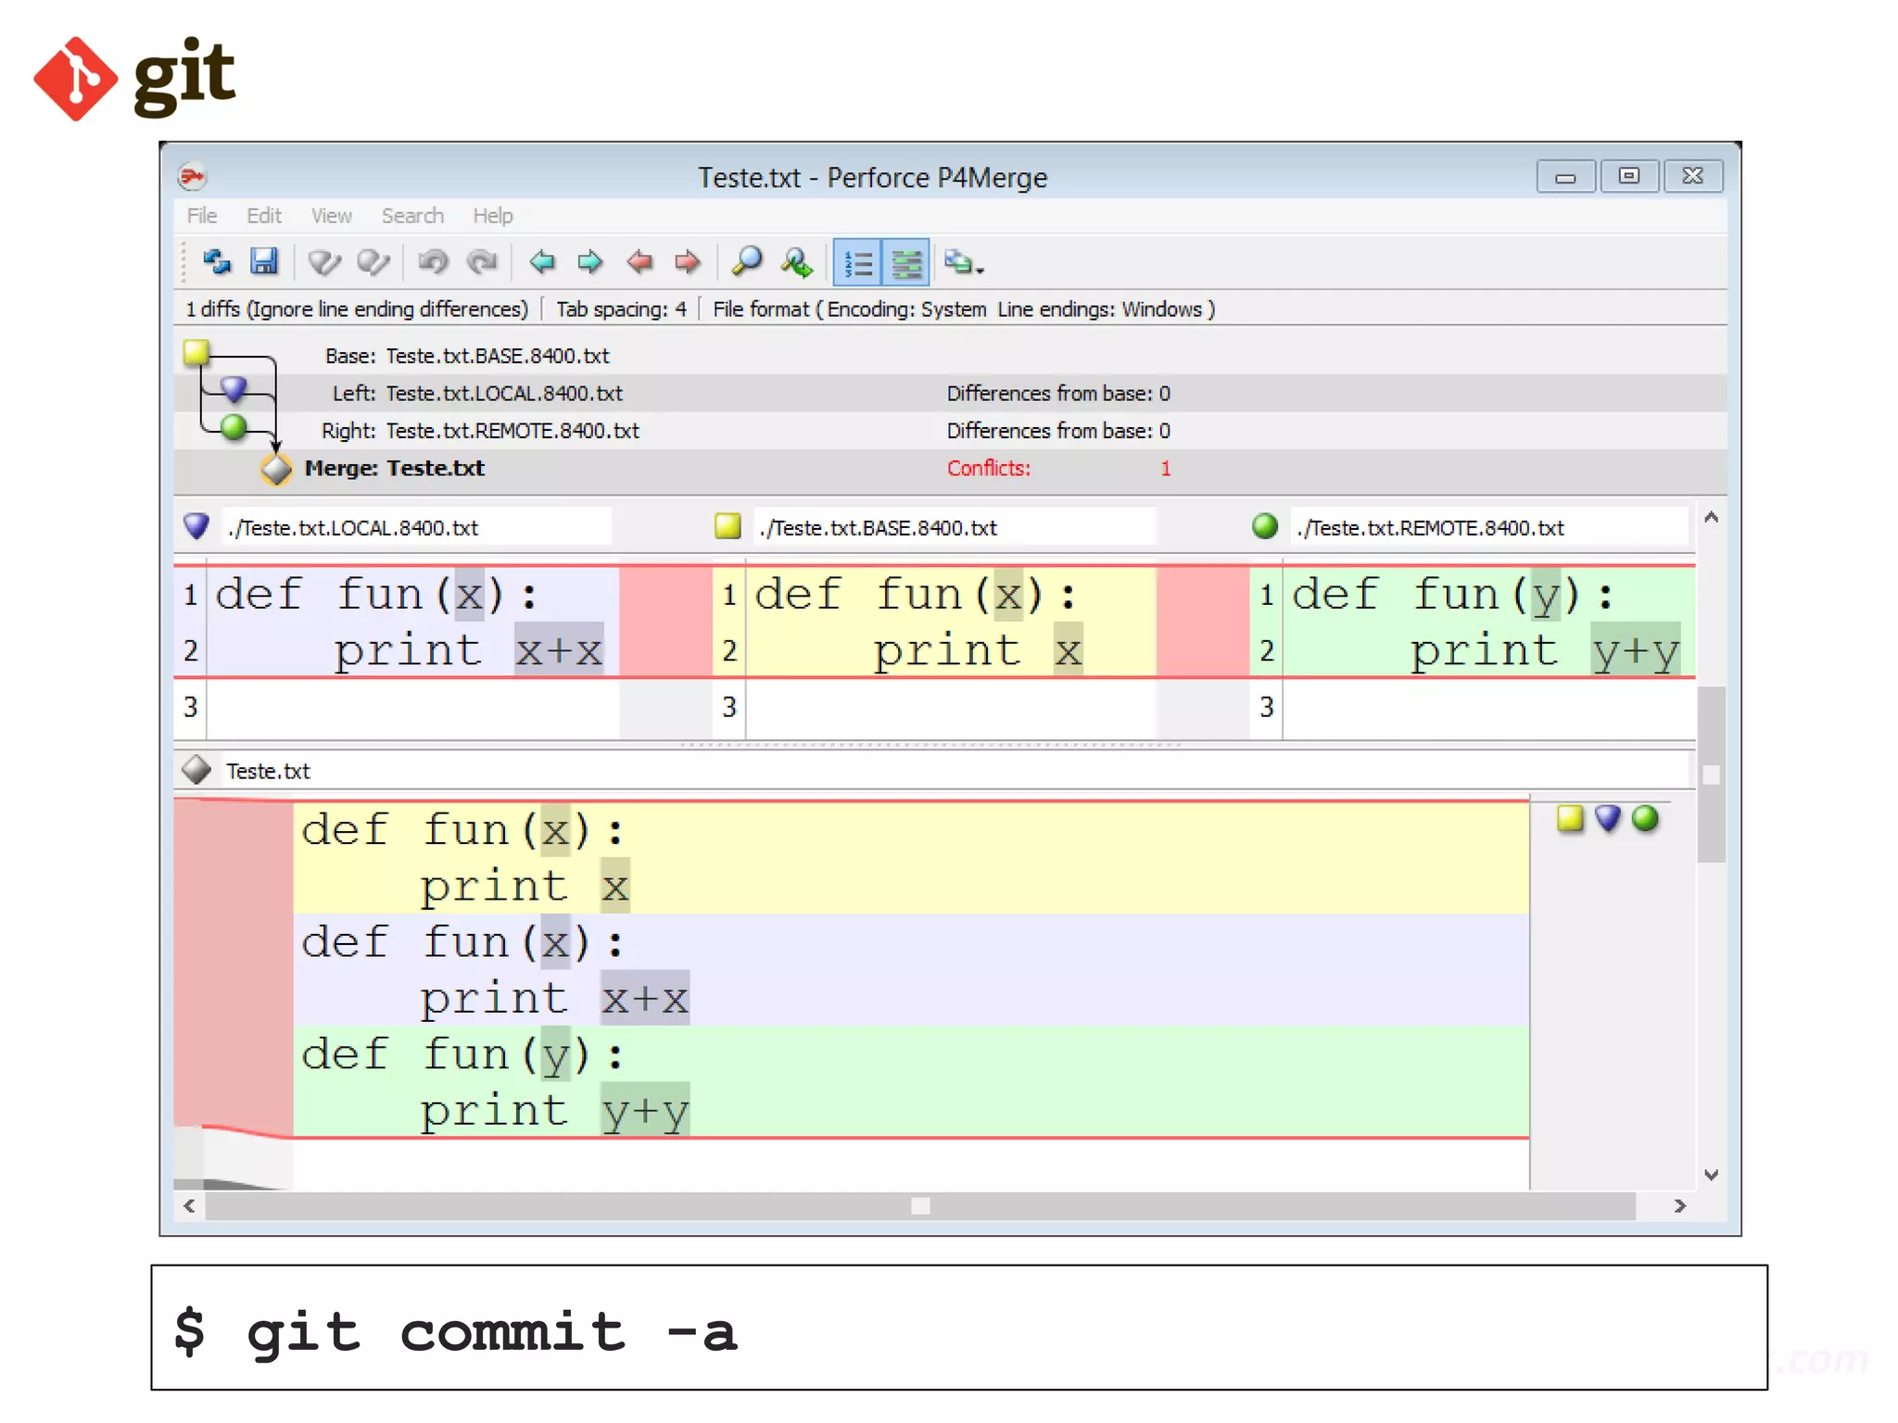Go to next diff with green right arrow

pyautogui.click(x=590, y=262)
